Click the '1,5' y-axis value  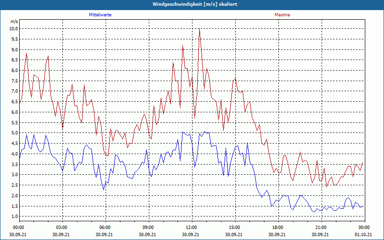(15, 206)
